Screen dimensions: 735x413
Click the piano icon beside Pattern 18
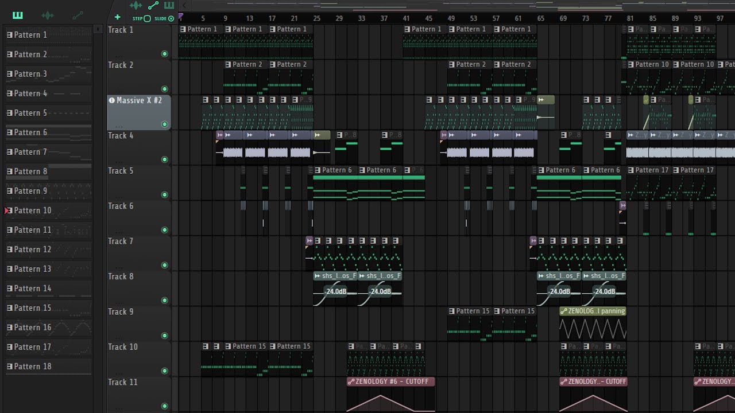[9, 367]
